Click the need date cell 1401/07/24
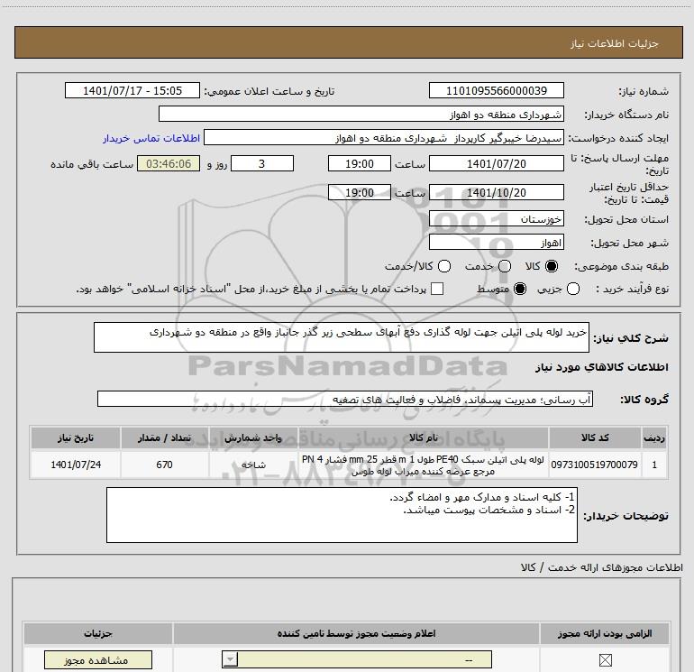 (75, 465)
